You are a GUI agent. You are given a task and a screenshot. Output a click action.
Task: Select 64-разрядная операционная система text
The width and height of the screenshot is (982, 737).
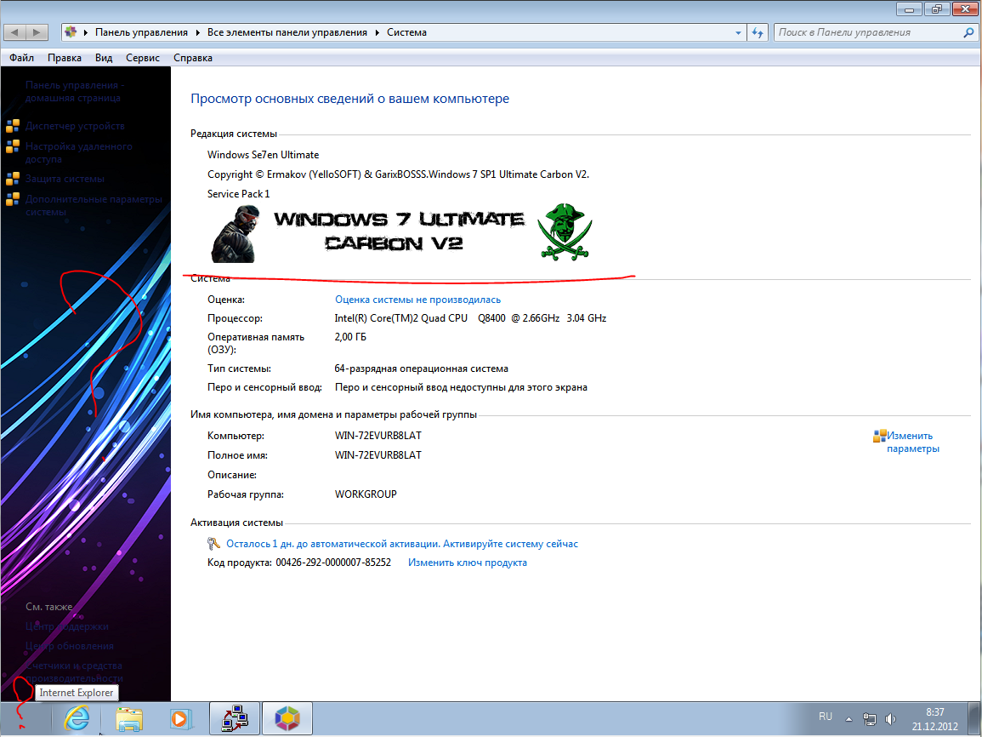pyautogui.click(x=422, y=368)
